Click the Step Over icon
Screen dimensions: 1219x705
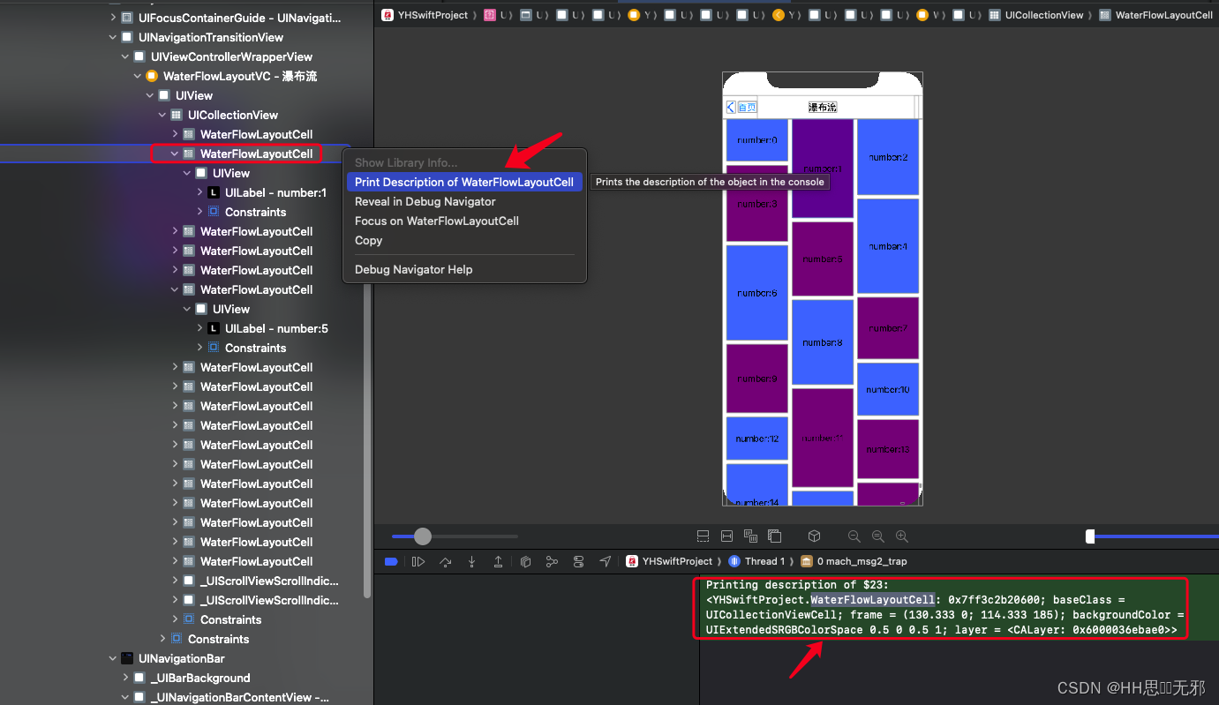pos(446,561)
